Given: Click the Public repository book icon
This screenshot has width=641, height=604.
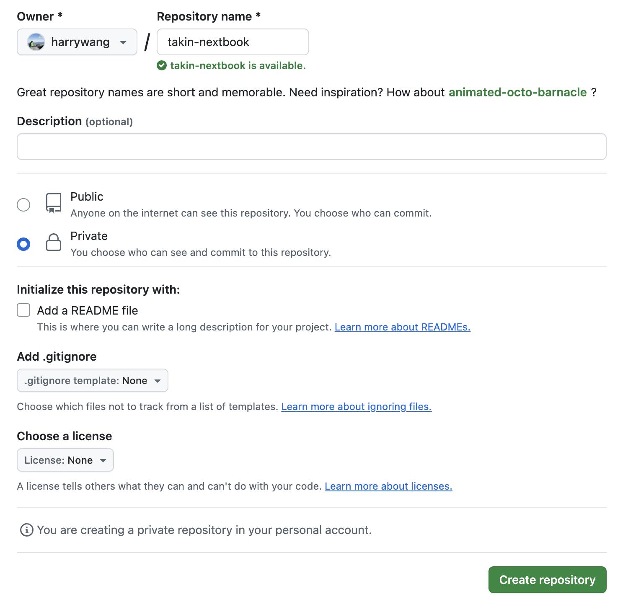Looking at the screenshot, I should point(54,203).
